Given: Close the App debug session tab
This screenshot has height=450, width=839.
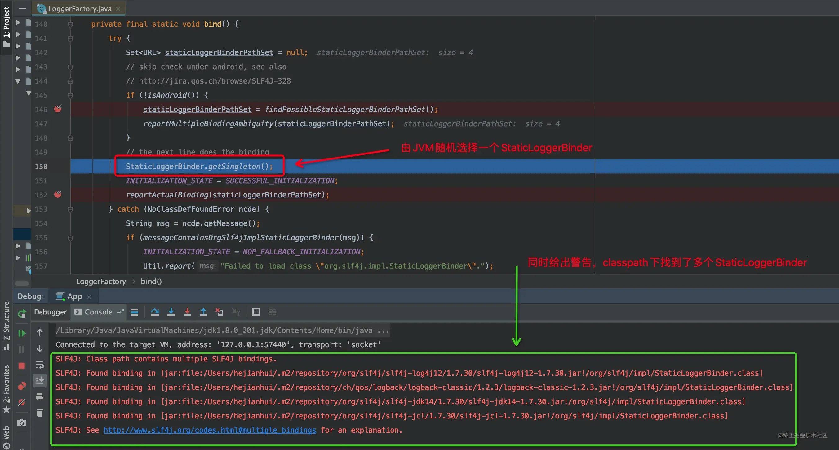Looking at the screenshot, I should pos(89,296).
